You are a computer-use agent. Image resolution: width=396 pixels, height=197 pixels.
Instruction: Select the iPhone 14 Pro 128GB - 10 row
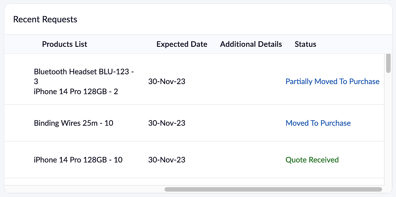194,160
